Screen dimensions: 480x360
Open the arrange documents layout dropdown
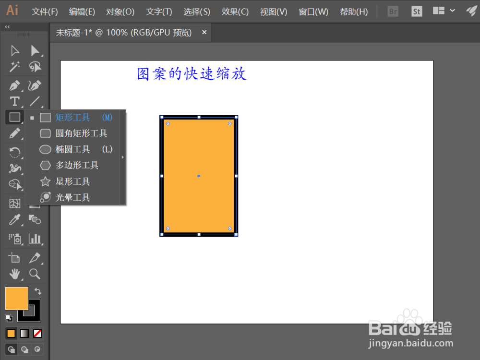(444, 11)
